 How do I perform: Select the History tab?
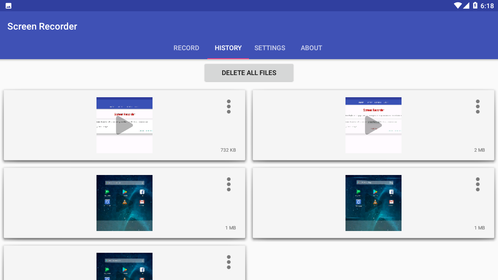pyautogui.click(x=228, y=48)
